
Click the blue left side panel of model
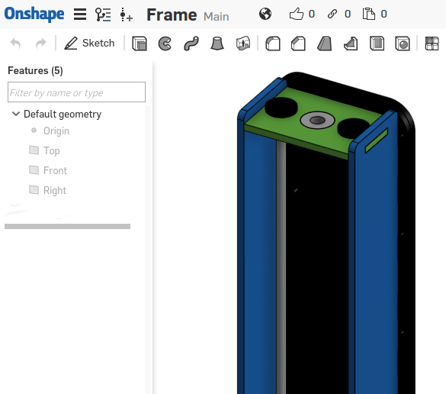point(259,257)
